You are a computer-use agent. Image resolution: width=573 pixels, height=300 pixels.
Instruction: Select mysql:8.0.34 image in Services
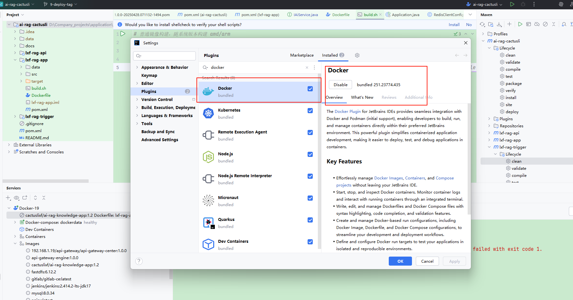point(43,293)
